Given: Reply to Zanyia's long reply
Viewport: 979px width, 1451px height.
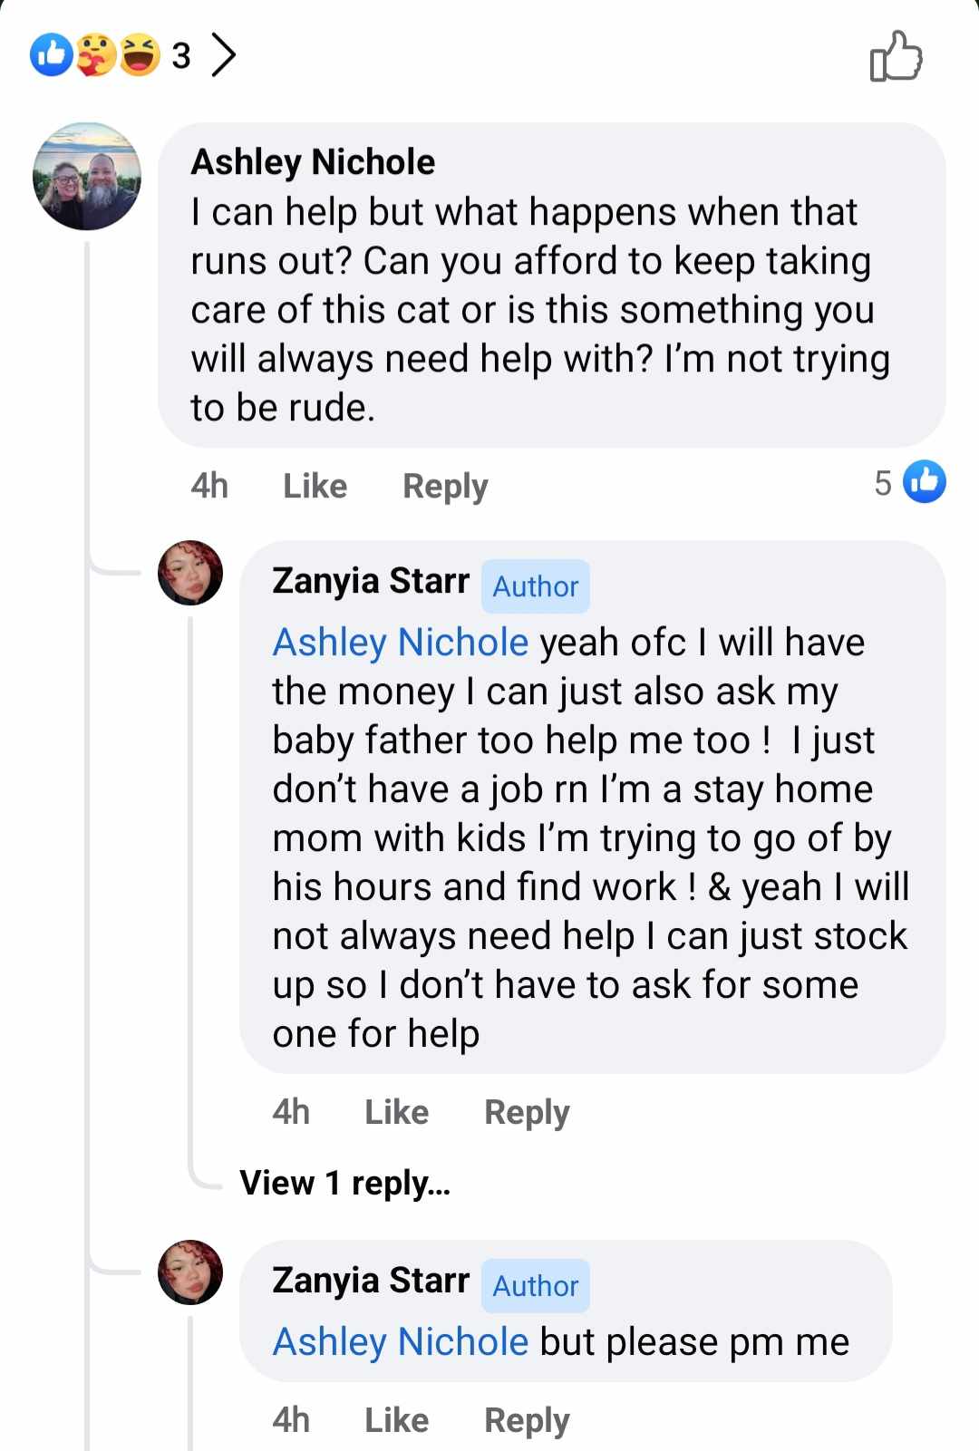Looking at the screenshot, I should (527, 1112).
